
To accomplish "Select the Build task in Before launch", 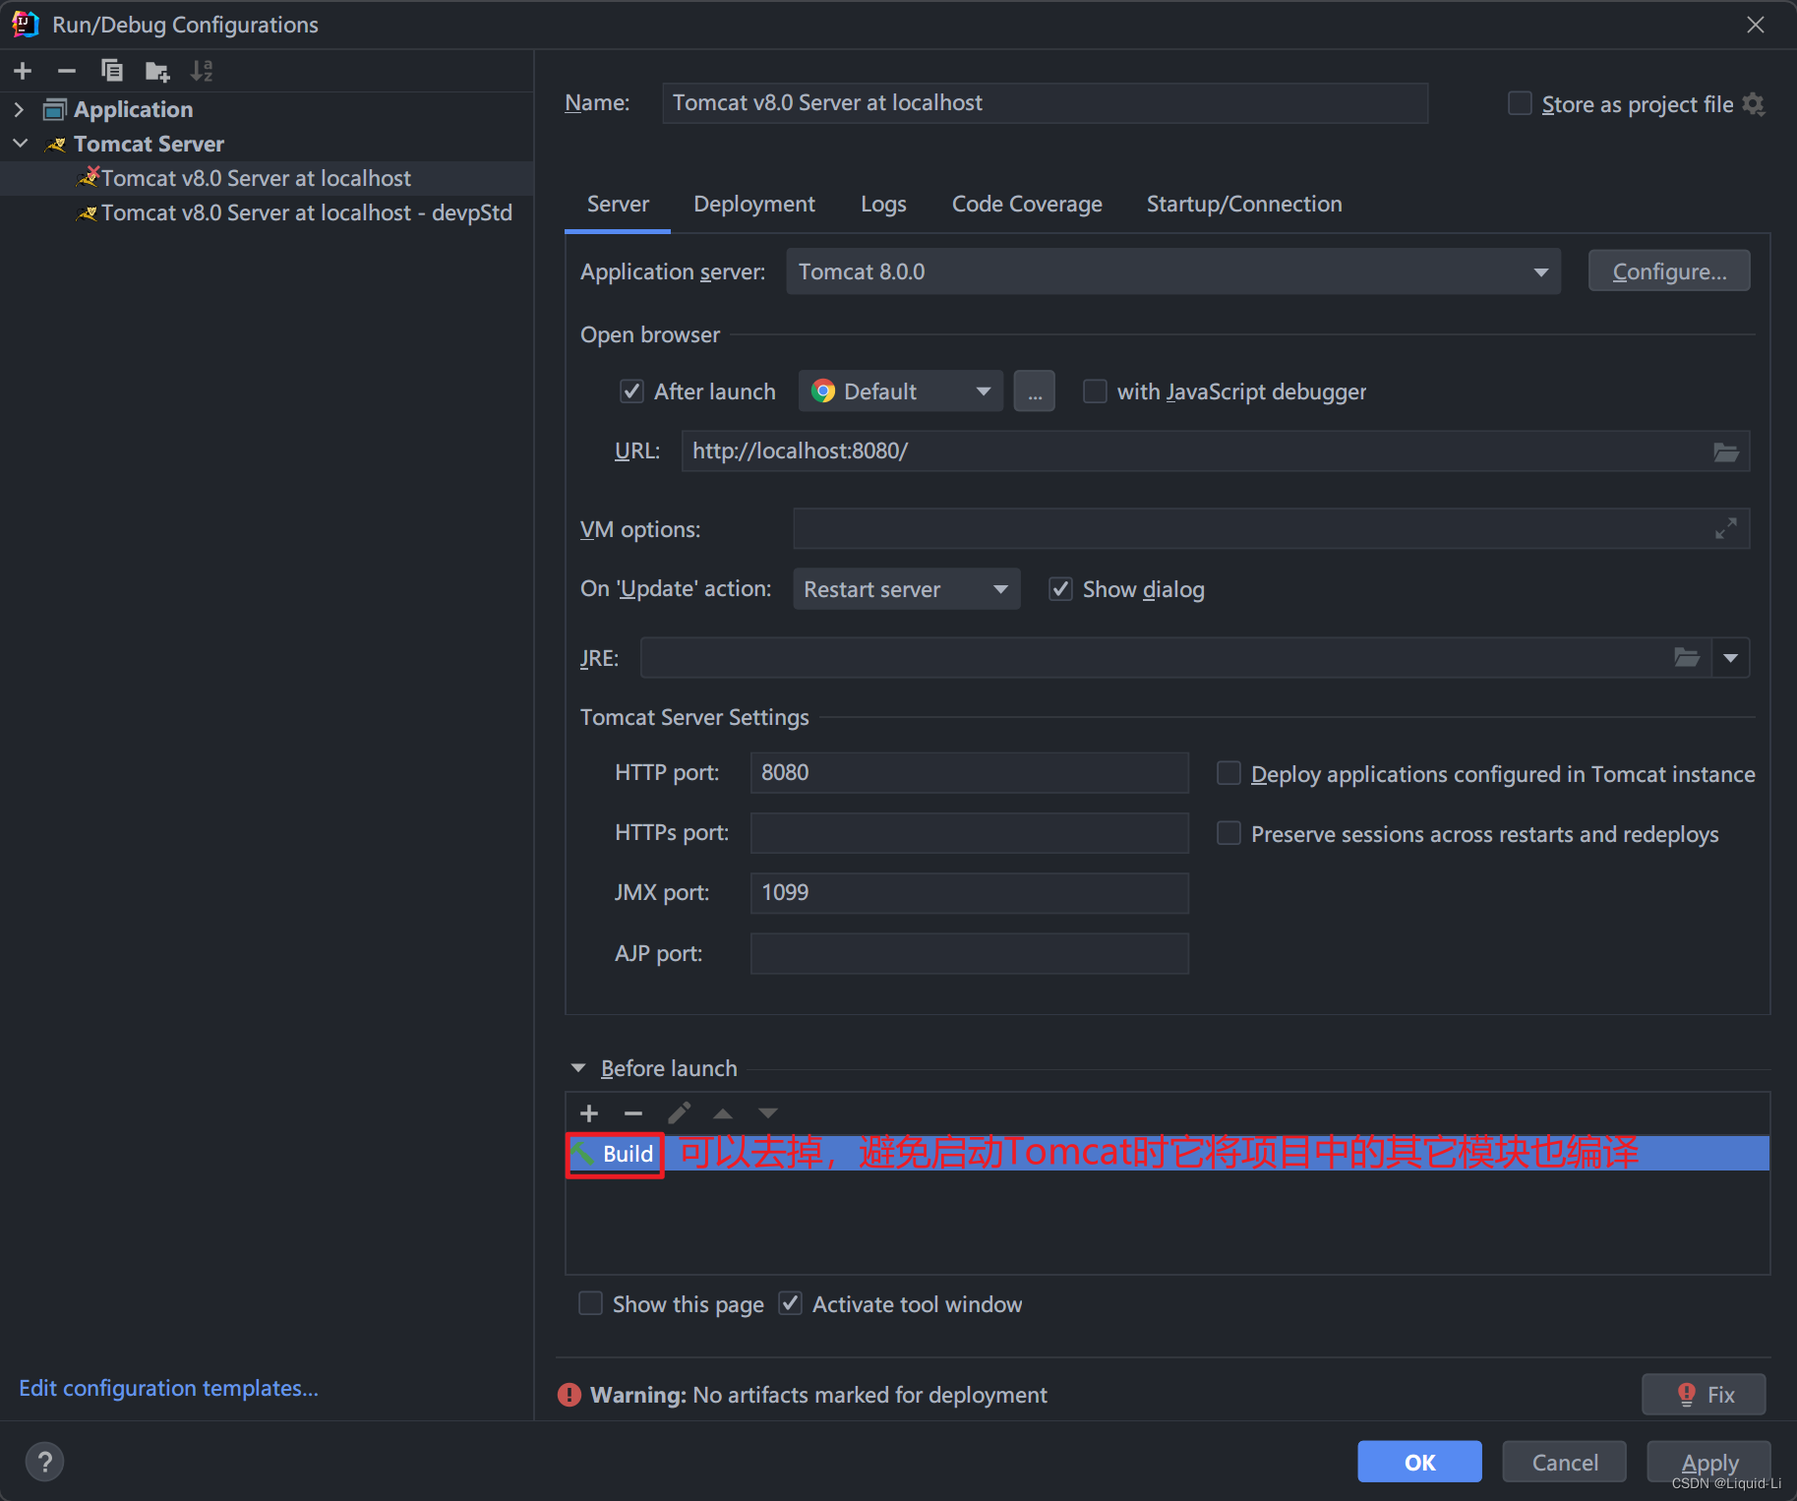I will point(1168,1153).
